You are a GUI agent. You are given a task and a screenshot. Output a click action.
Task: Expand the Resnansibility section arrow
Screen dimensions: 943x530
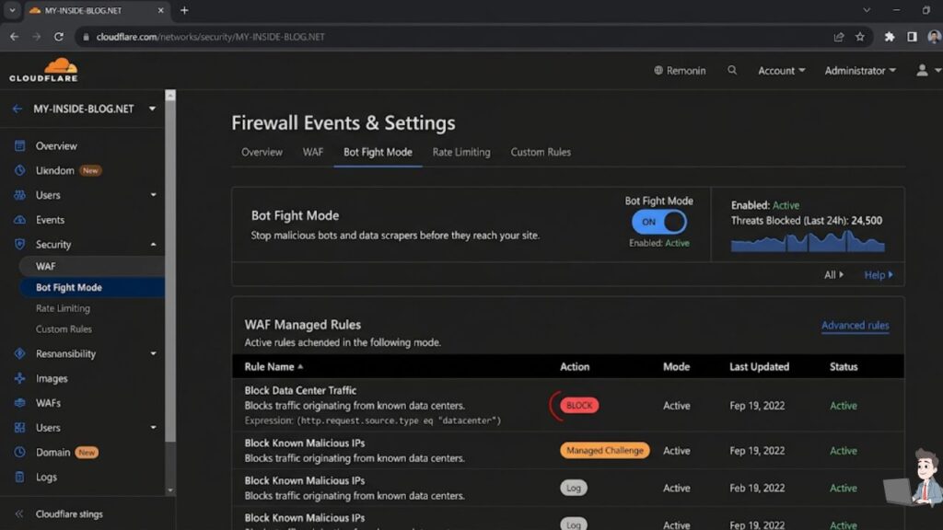pyautogui.click(x=154, y=353)
